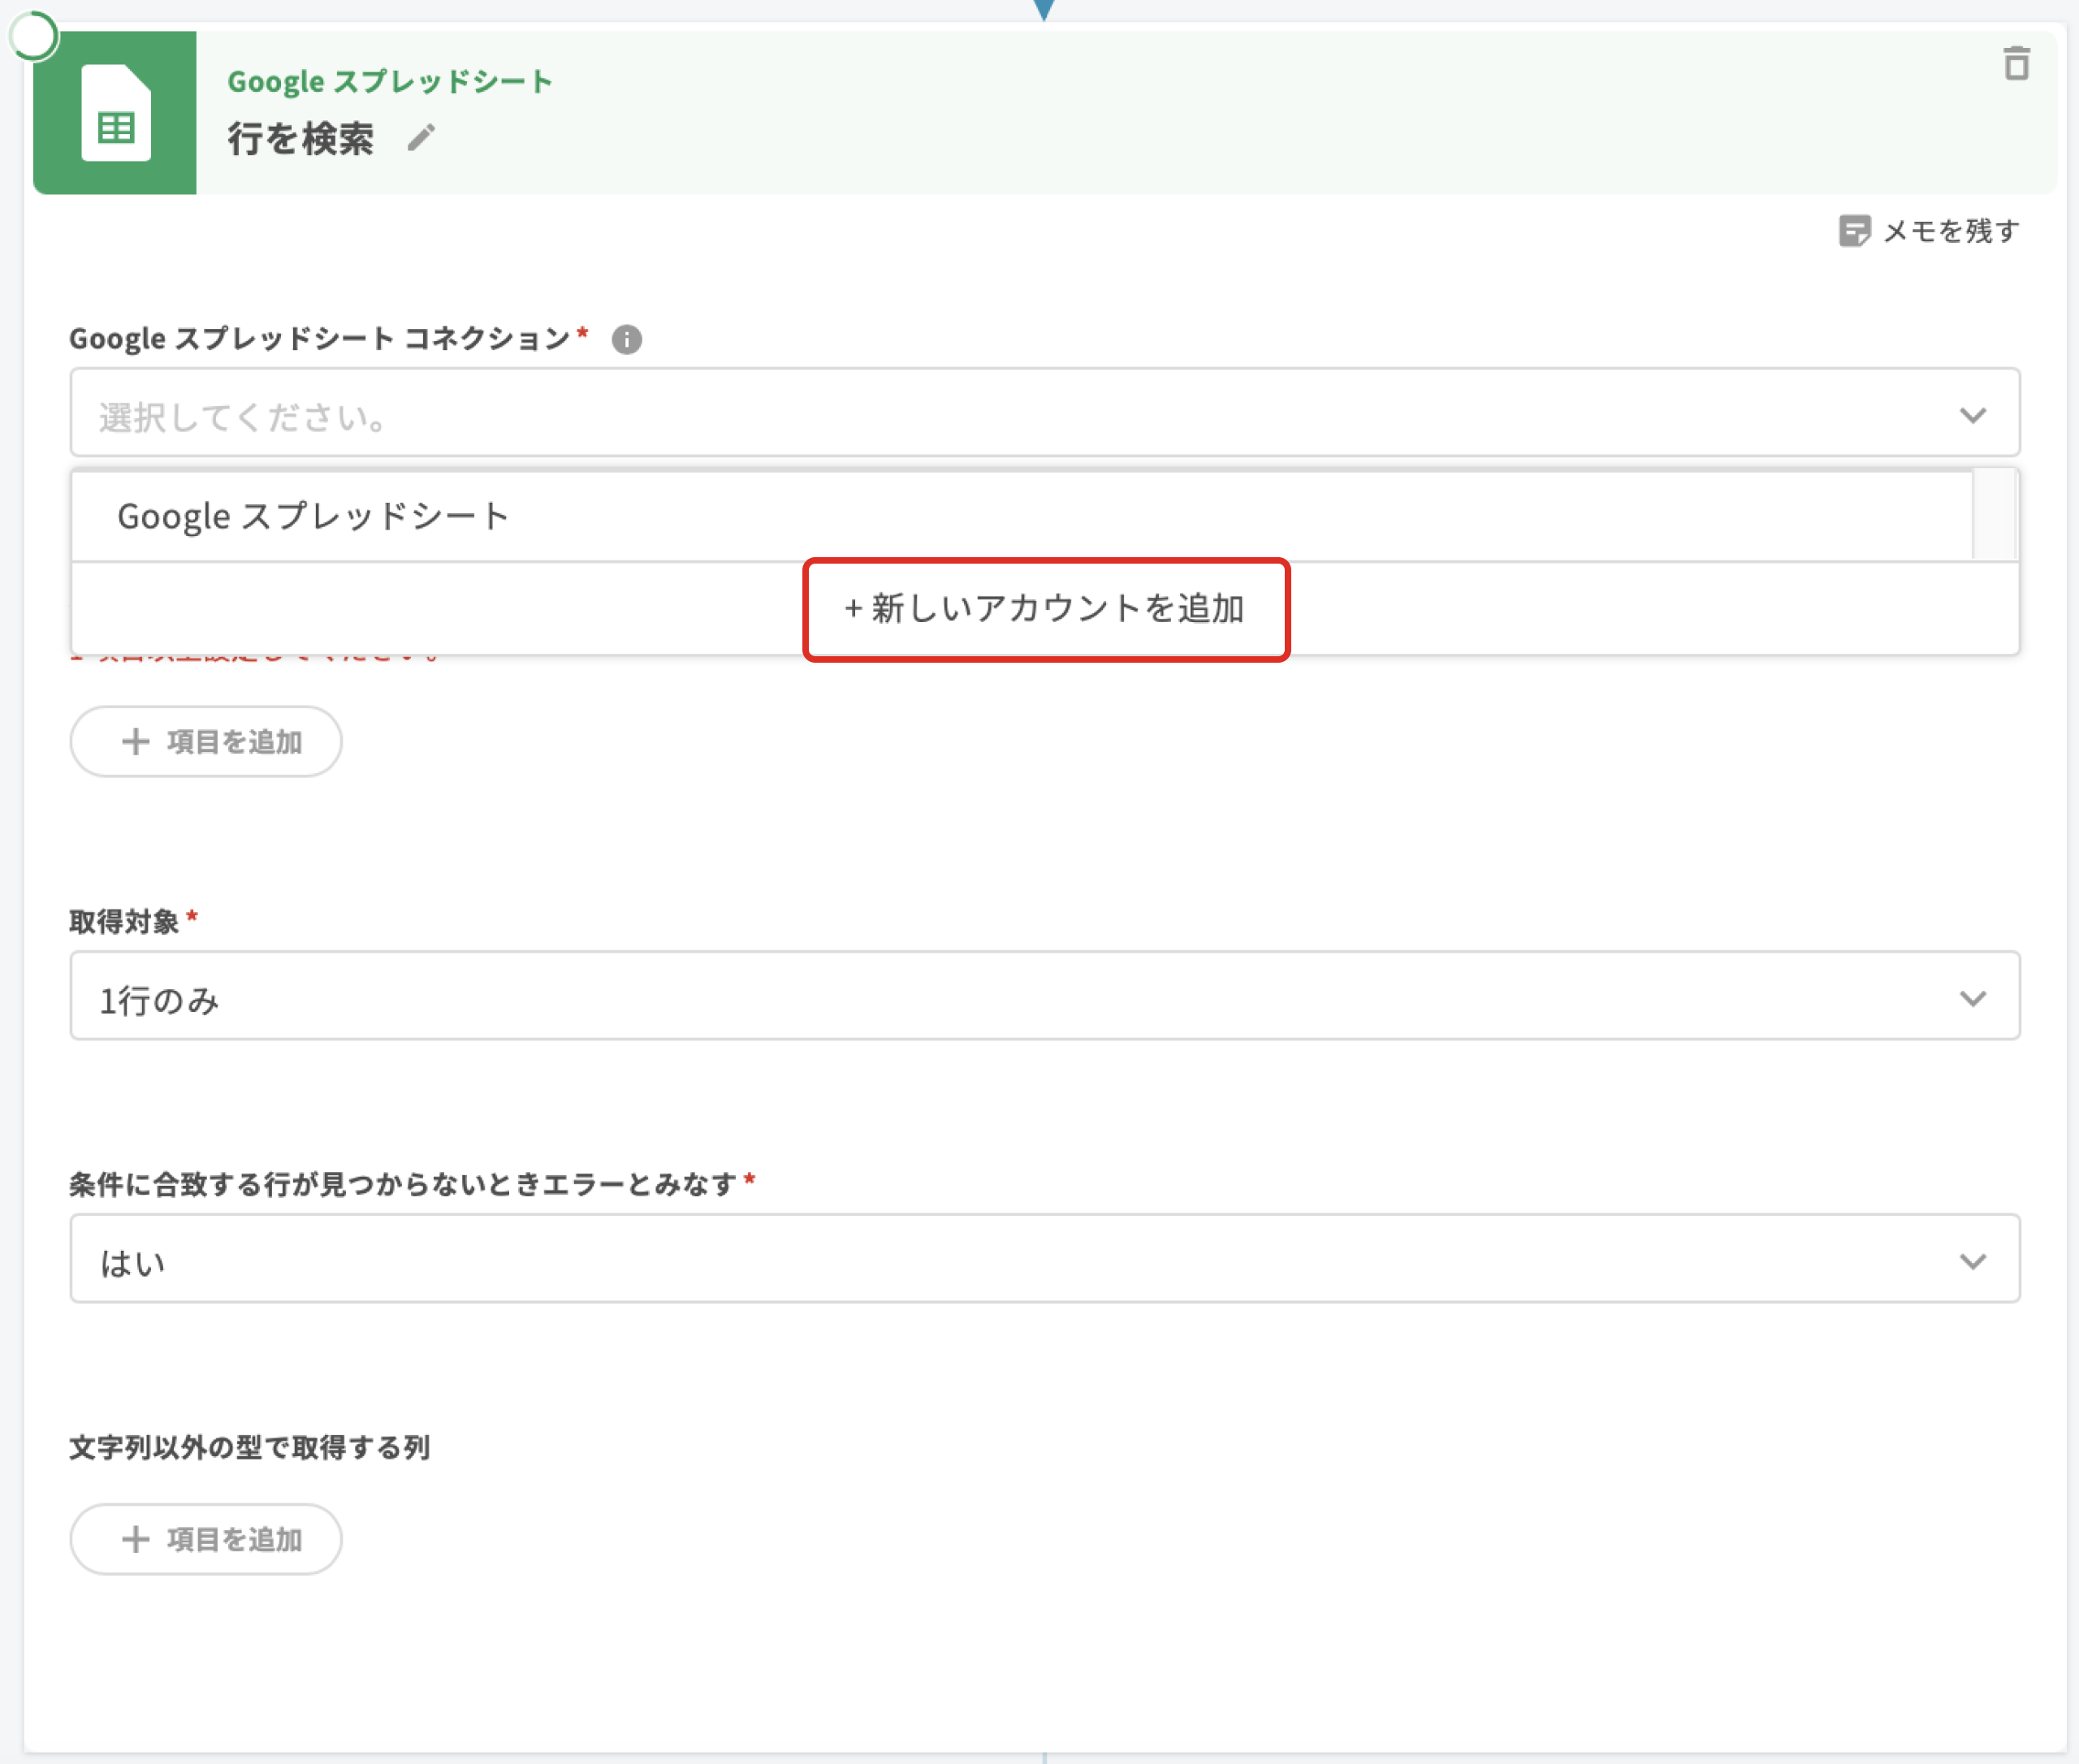2079x1764 pixels.
Task: Click the trash delete icon
Action: (x=2016, y=64)
